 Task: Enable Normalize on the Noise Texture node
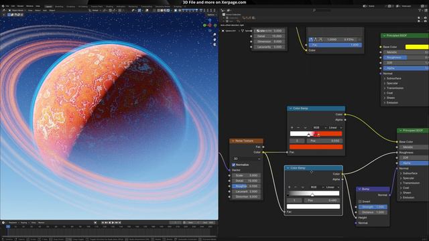233,165
